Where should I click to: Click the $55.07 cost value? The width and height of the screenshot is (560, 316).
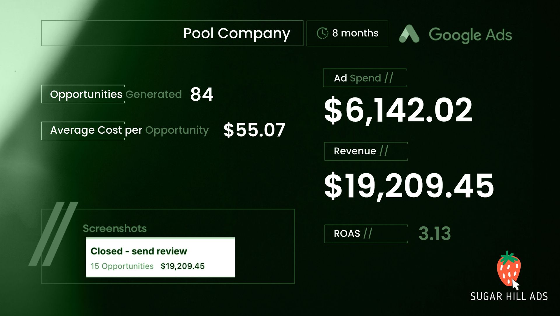[254, 130]
